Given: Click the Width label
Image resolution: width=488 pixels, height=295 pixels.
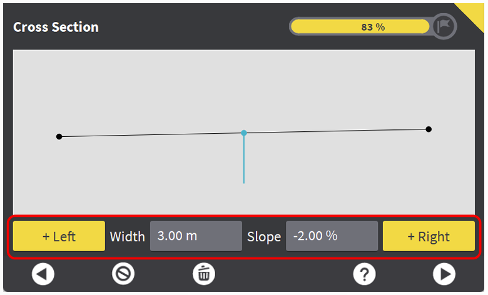Looking at the screenshot, I should [x=128, y=237].
